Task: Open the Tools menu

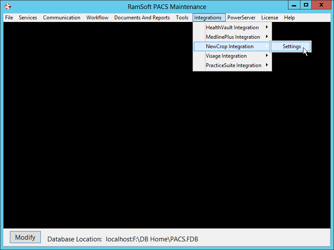Action: [x=182, y=18]
